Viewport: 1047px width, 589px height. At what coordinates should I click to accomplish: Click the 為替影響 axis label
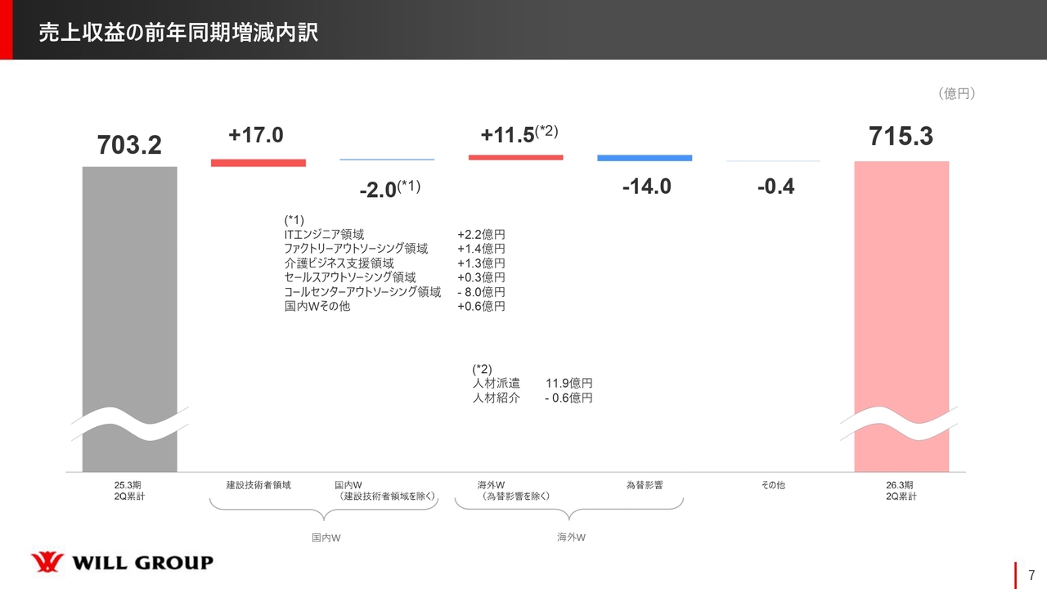click(x=645, y=485)
